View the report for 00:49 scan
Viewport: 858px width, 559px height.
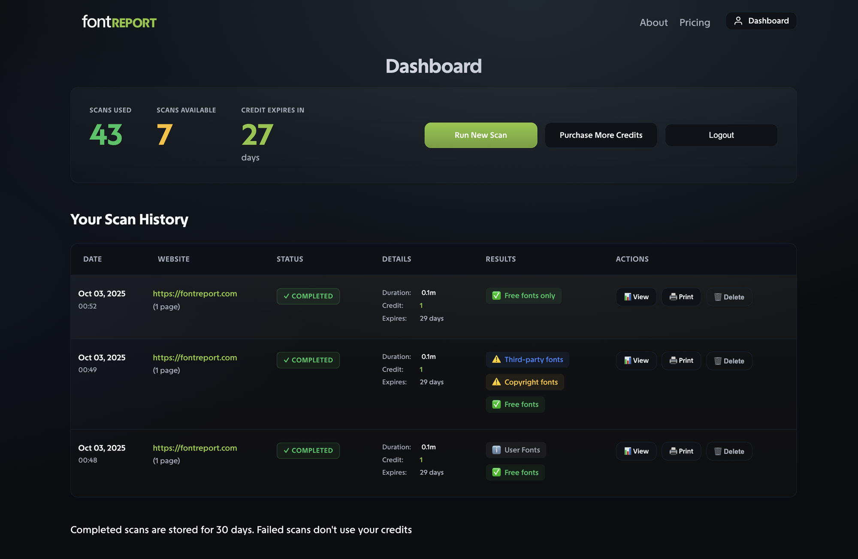click(x=636, y=361)
